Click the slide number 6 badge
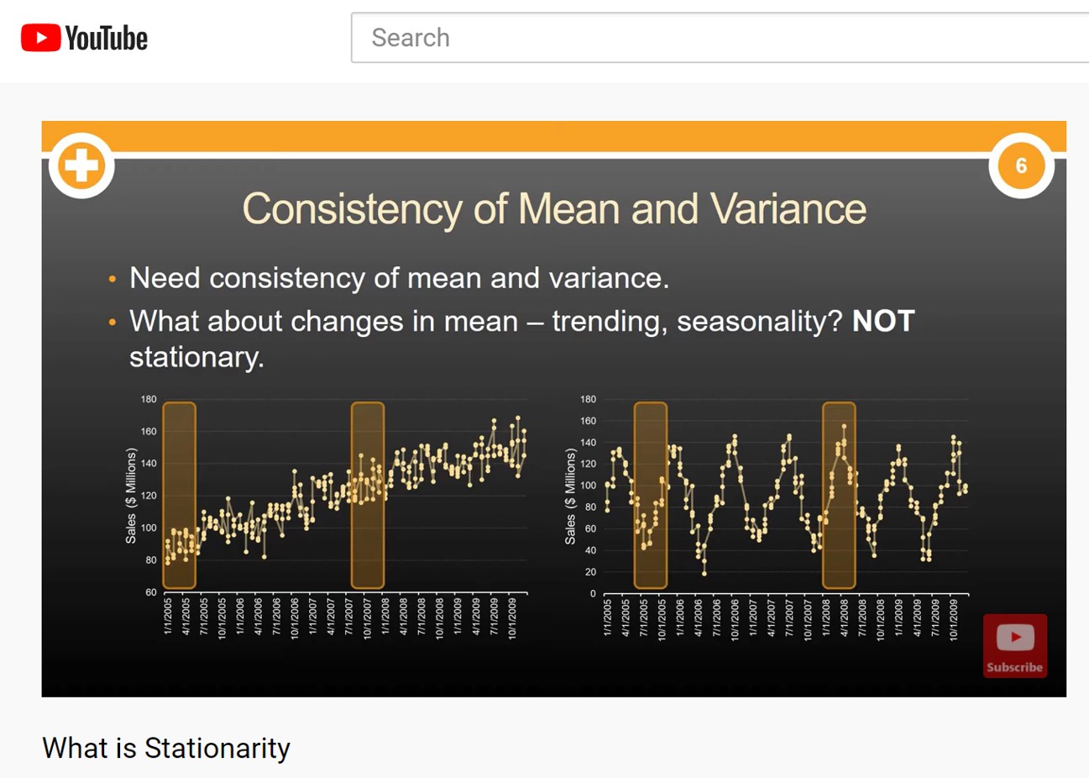Screen dimensions: 1089x778 click(1021, 166)
